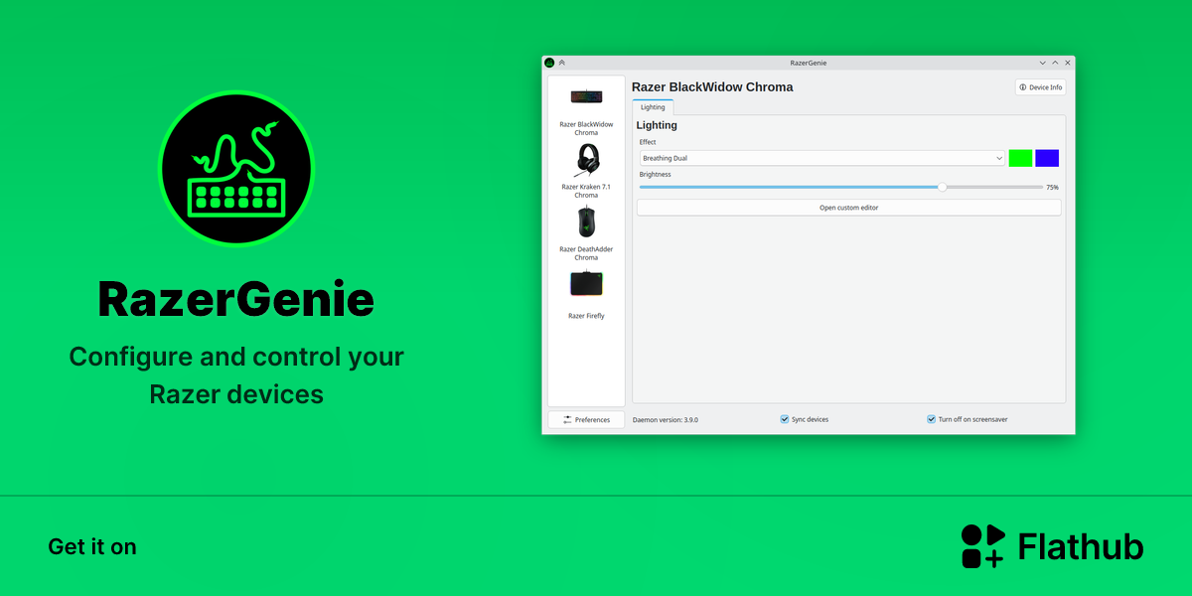The height and width of the screenshot is (596, 1192).
Task: Click the 75% brightness value
Action: 1052,187
